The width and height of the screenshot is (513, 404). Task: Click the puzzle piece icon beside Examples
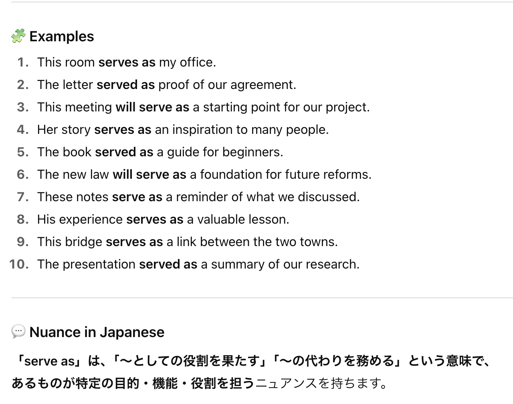point(18,36)
